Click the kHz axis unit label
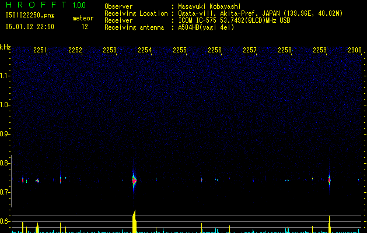Image resolution: width=367 pixels, height=233 pixels. pyautogui.click(x=5, y=47)
